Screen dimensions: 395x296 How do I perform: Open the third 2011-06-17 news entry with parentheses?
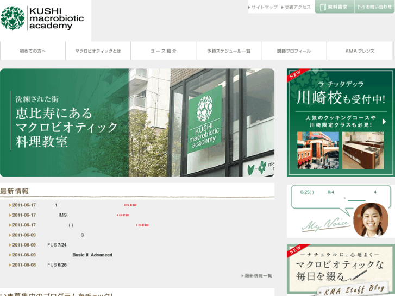tap(79, 225)
